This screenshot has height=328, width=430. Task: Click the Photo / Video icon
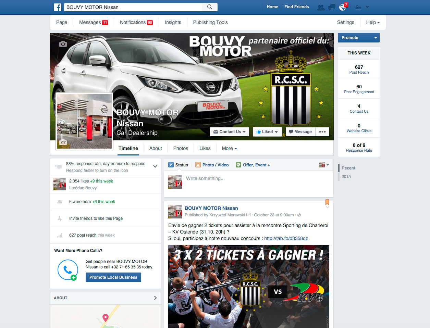coord(198,165)
